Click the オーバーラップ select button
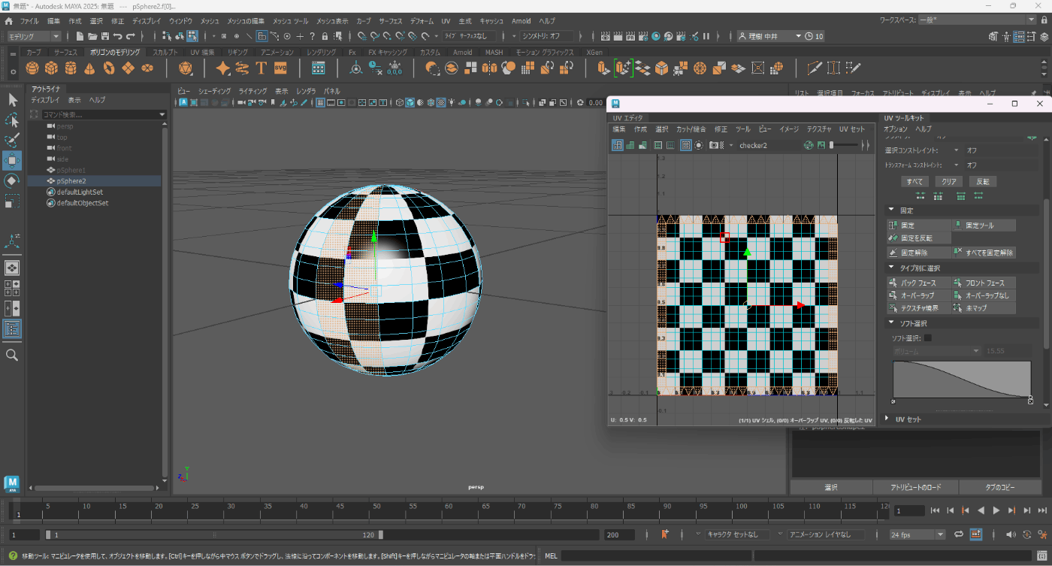The width and height of the screenshot is (1052, 566). [918, 295]
